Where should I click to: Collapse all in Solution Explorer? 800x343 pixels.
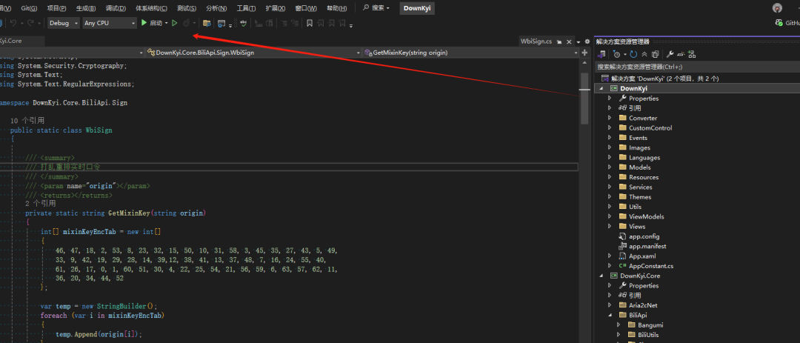pos(644,54)
